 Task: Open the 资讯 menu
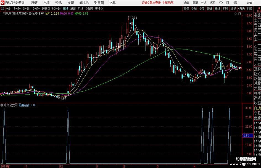click(59, 3)
